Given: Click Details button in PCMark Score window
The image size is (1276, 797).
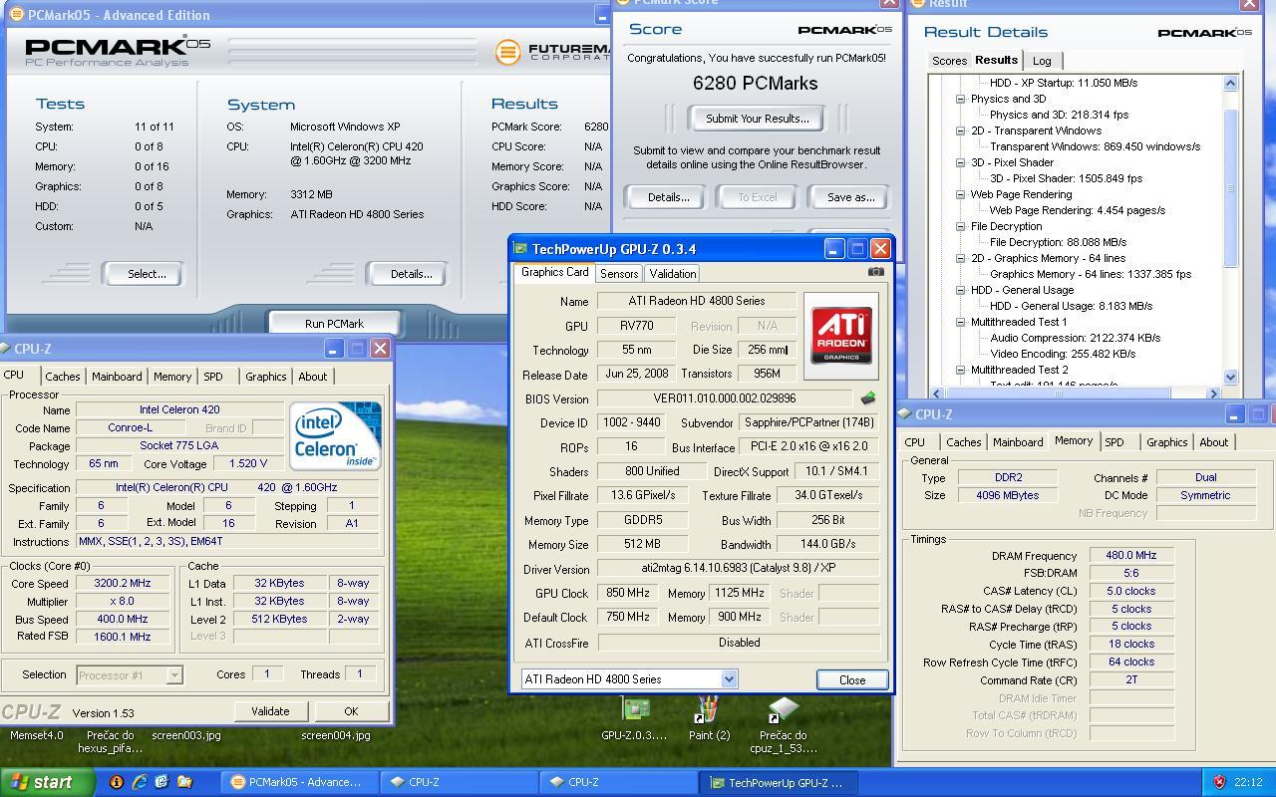Looking at the screenshot, I should click(668, 197).
